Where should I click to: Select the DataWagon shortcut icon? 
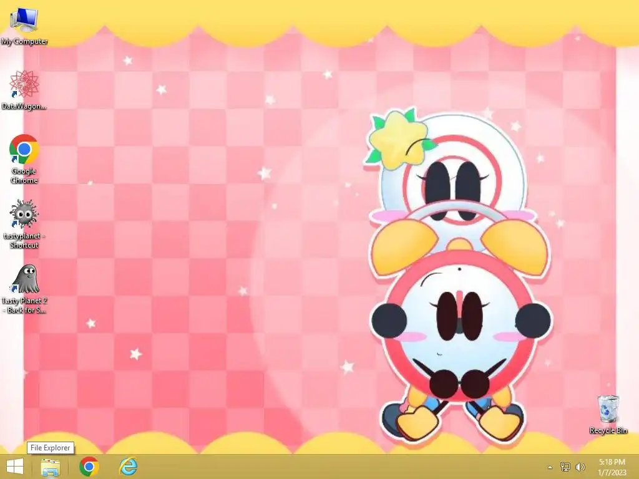(24, 84)
